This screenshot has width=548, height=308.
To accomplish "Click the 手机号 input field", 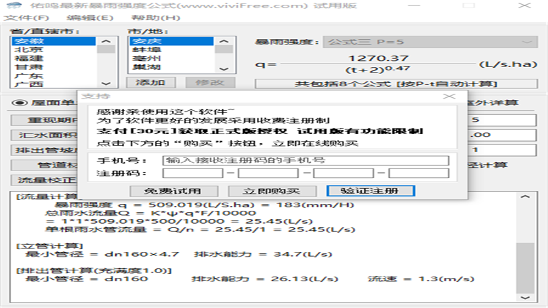I will click(306, 160).
